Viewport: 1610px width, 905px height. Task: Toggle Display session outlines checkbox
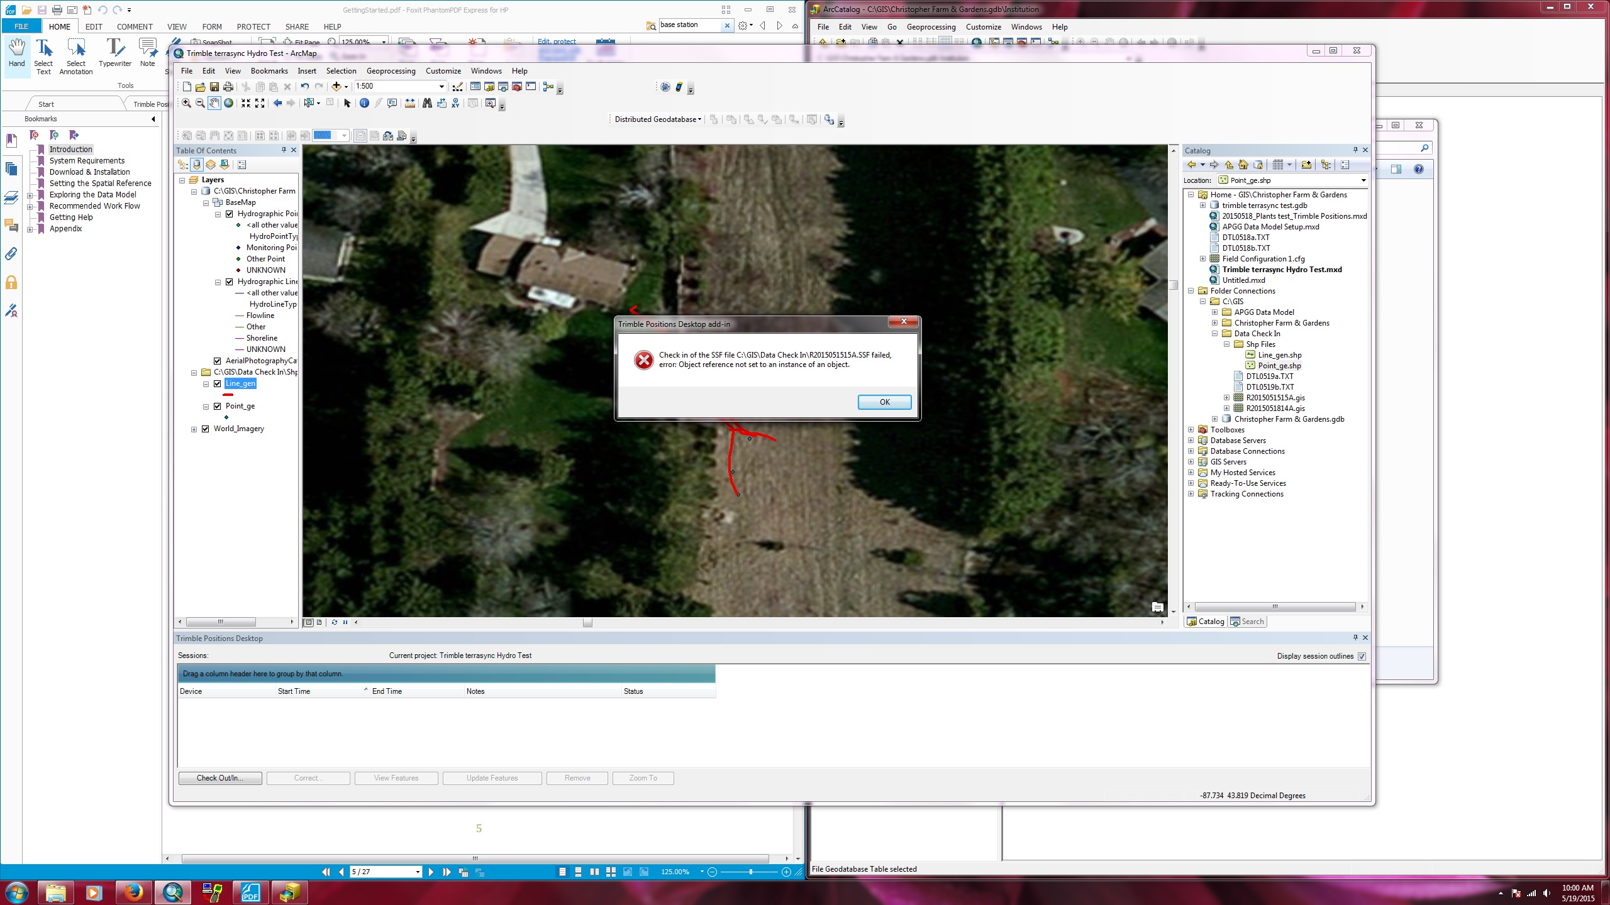click(1362, 656)
